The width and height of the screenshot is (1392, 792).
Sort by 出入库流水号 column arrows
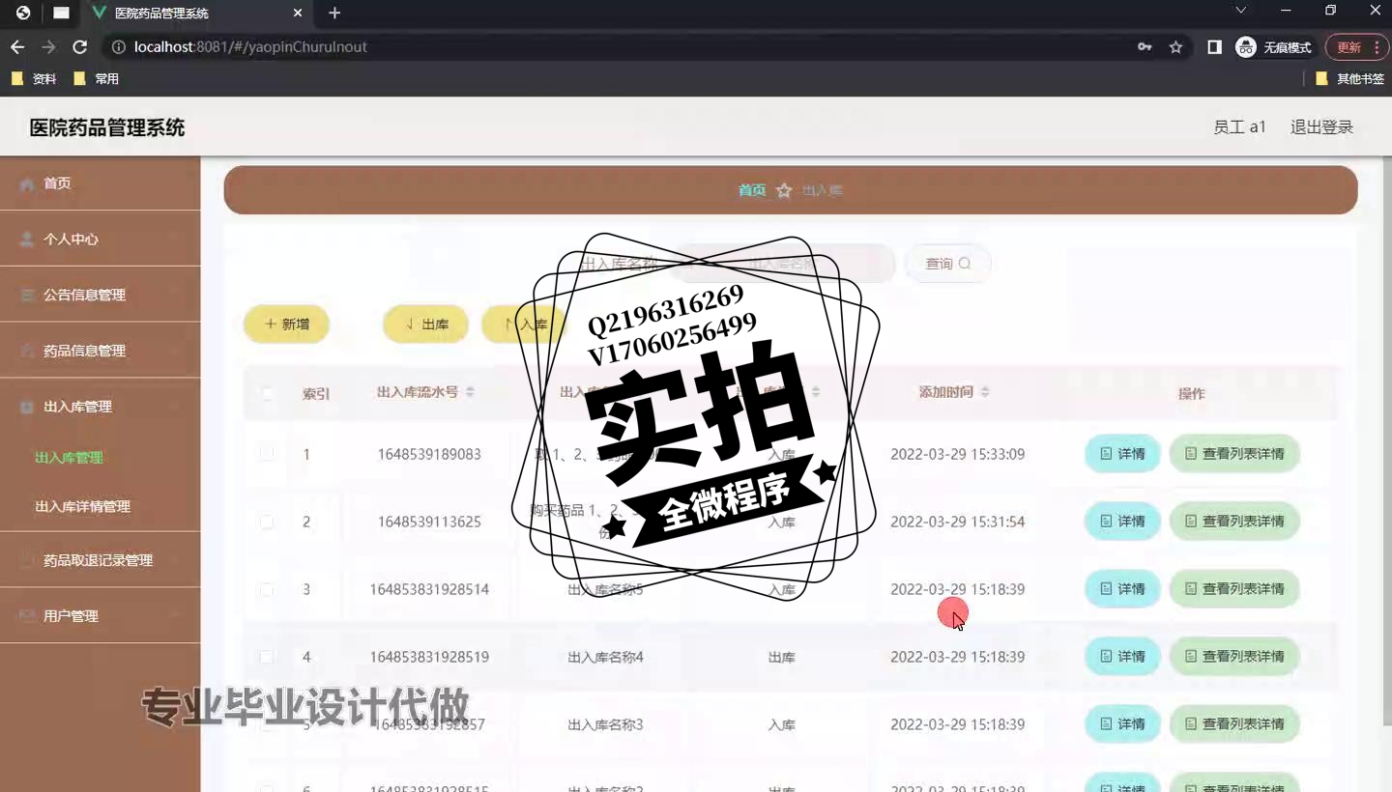(x=470, y=392)
